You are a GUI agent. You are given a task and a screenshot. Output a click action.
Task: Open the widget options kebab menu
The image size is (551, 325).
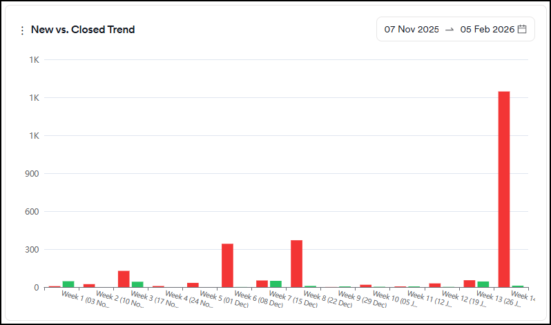coord(22,30)
